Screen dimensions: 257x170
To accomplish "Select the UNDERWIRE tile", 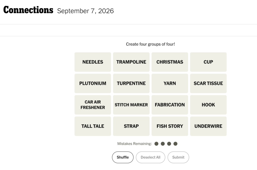I will 208,126.
